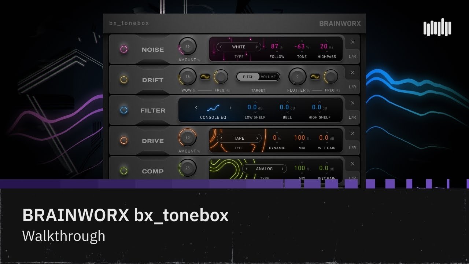The image size is (469, 264).
Task: Click the Flutter Freq knob
Action: tap(331, 77)
